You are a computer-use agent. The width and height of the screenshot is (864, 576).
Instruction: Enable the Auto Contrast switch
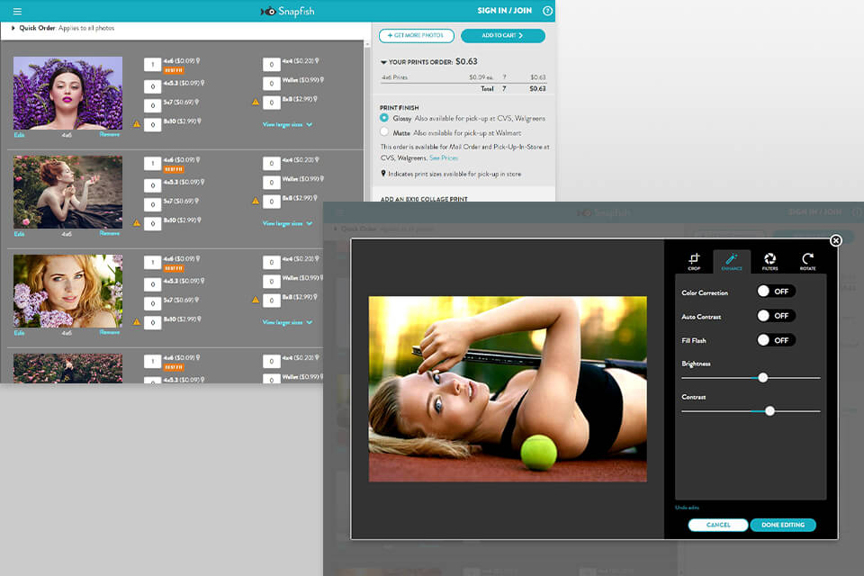coord(776,316)
